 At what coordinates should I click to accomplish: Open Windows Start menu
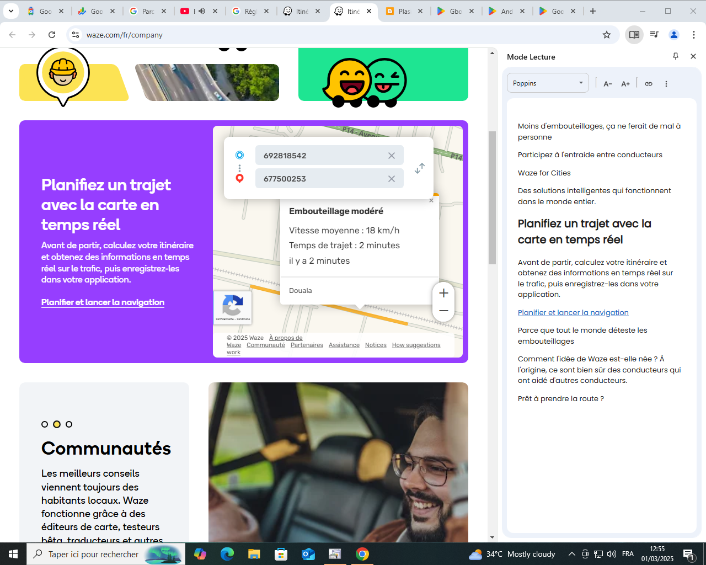(13, 554)
